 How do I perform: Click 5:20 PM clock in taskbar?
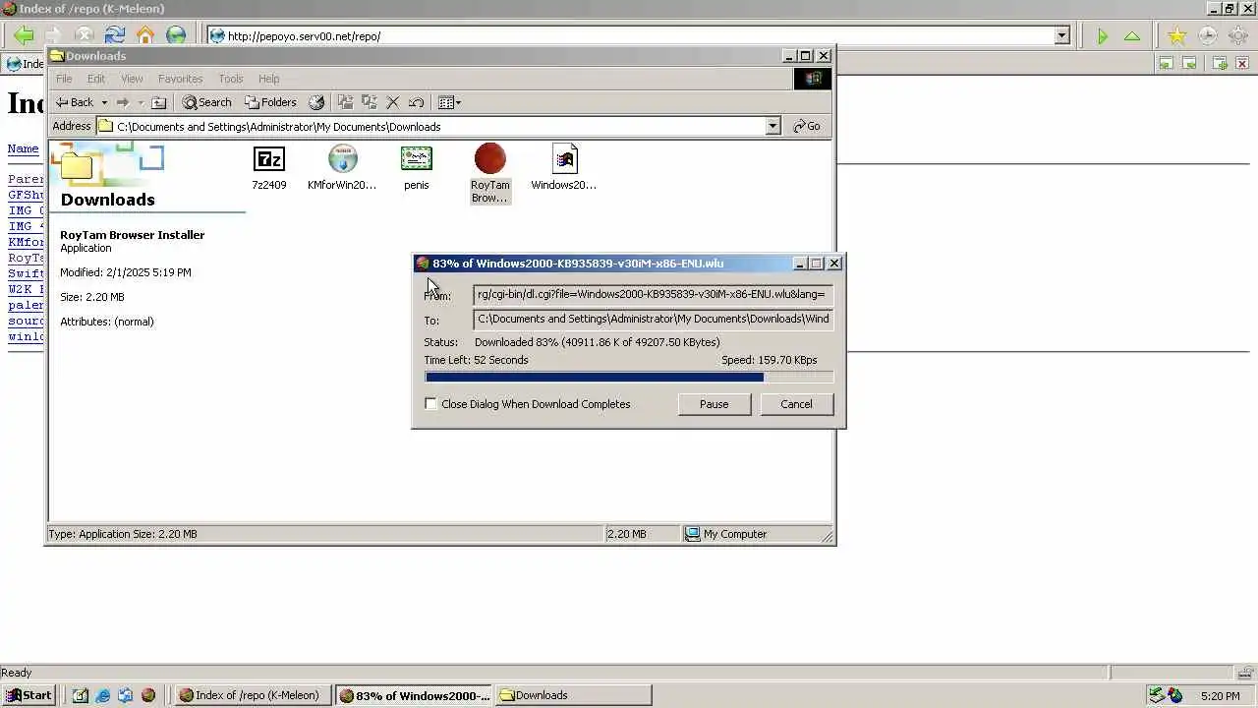point(1220,696)
